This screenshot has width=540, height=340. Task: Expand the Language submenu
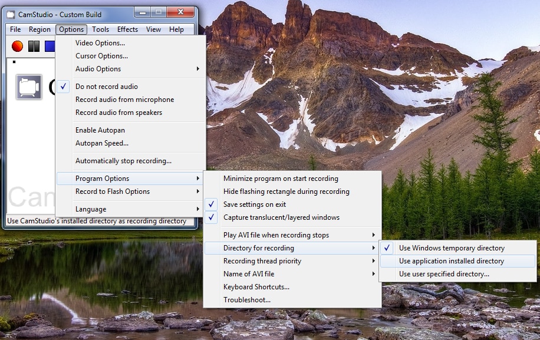click(91, 209)
